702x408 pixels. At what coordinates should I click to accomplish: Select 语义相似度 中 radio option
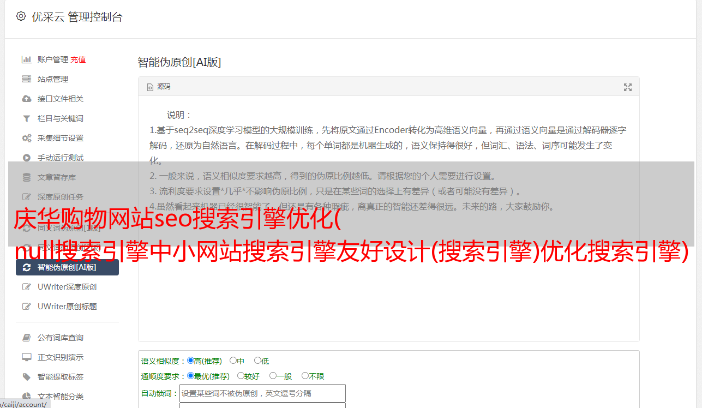coord(233,361)
